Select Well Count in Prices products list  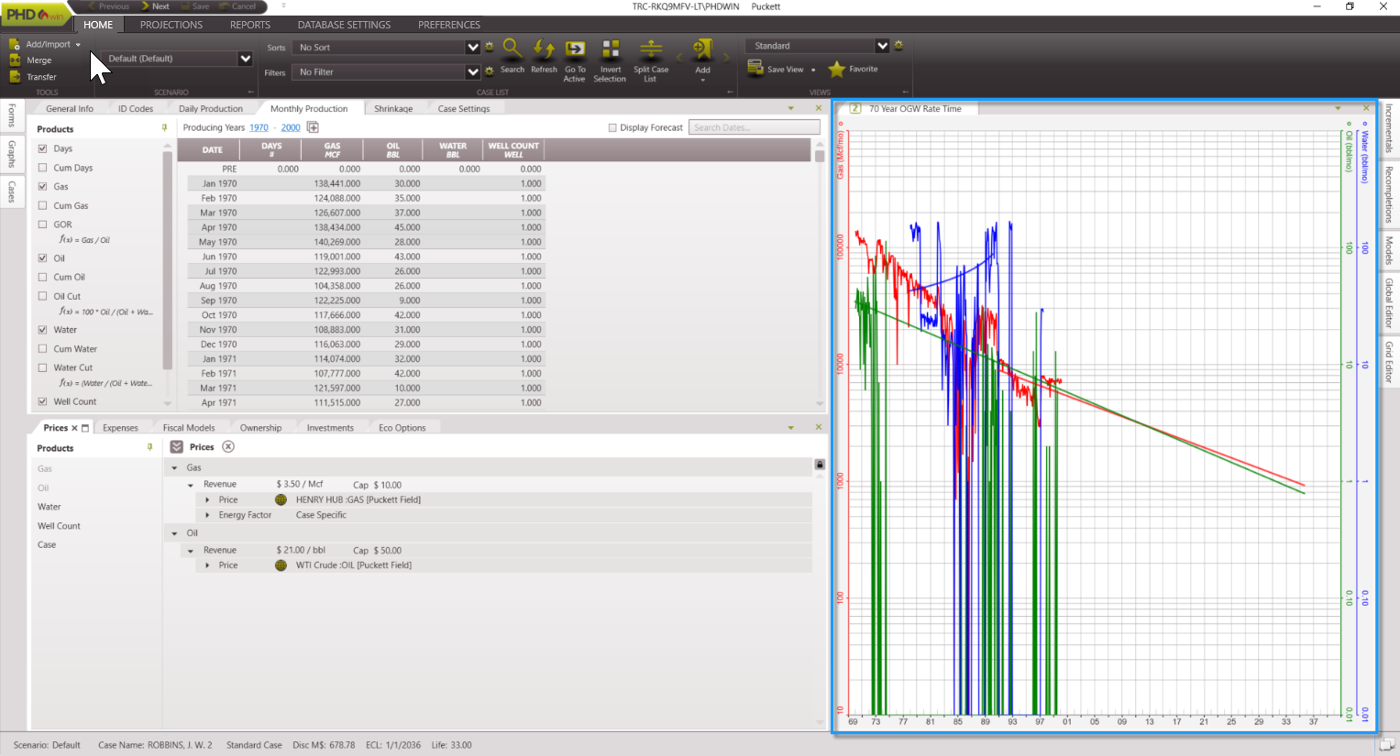point(59,526)
